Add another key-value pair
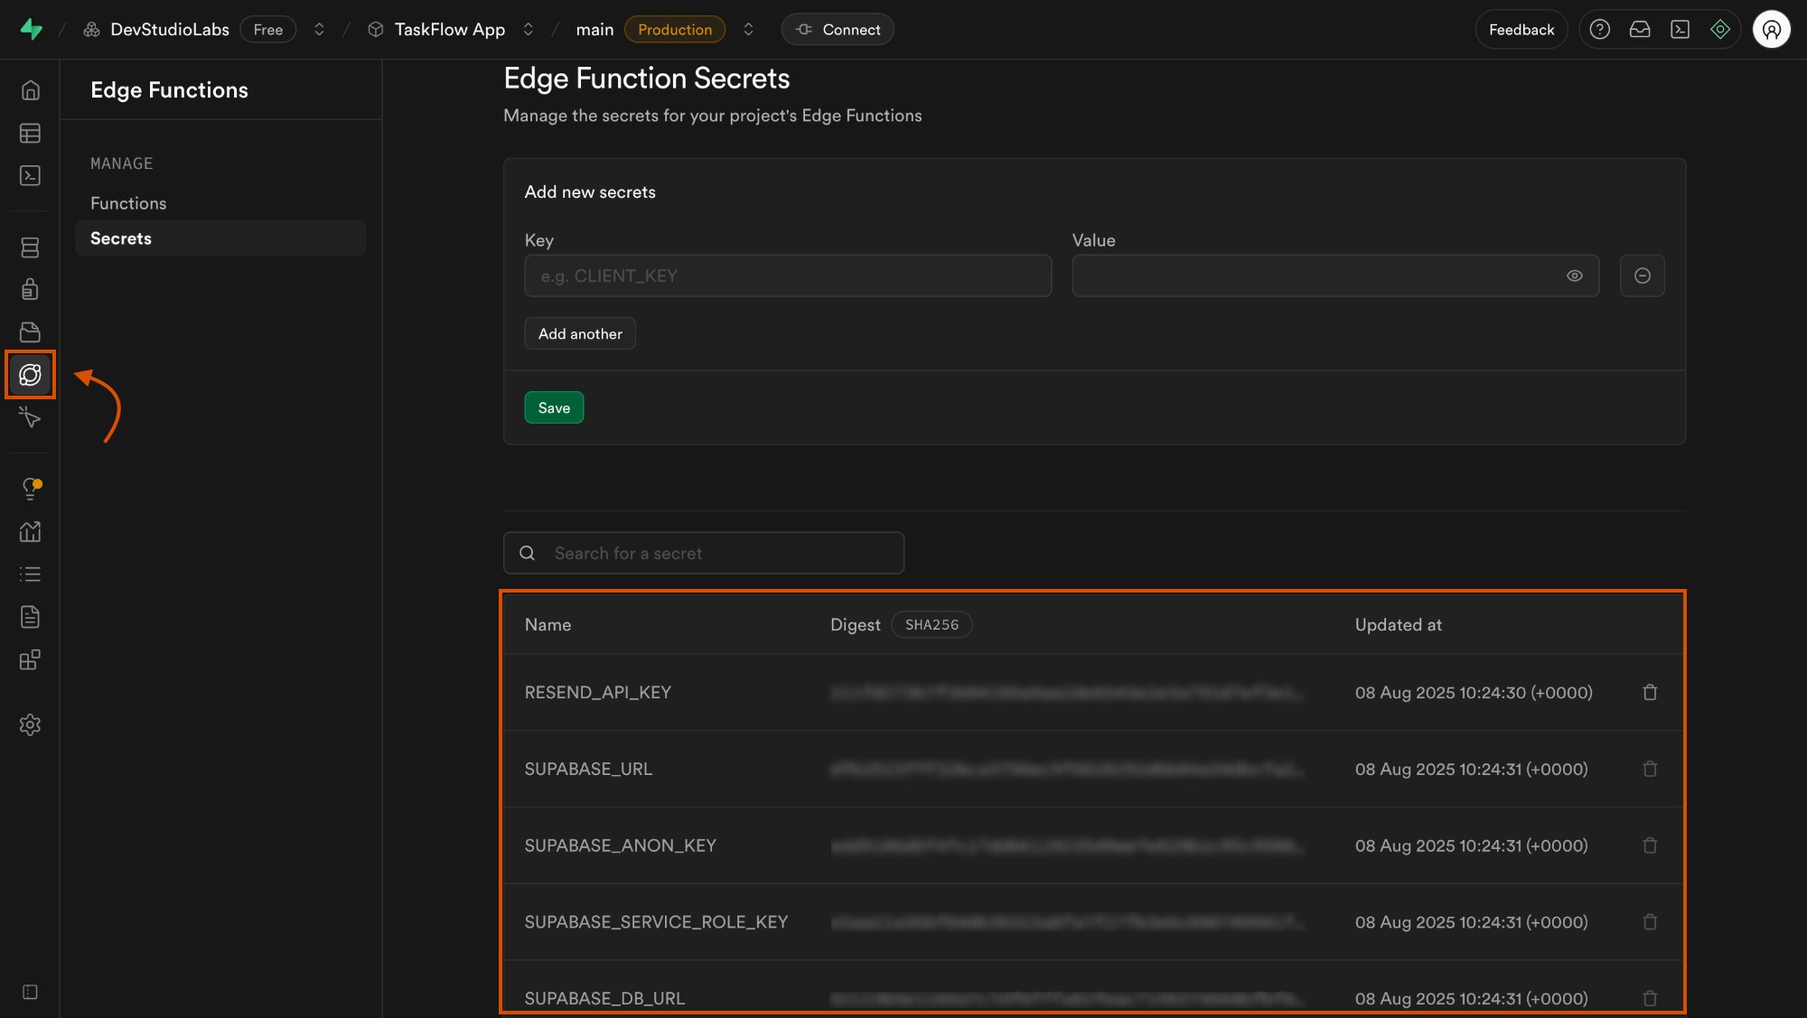The width and height of the screenshot is (1807, 1018). [x=579, y=333]
